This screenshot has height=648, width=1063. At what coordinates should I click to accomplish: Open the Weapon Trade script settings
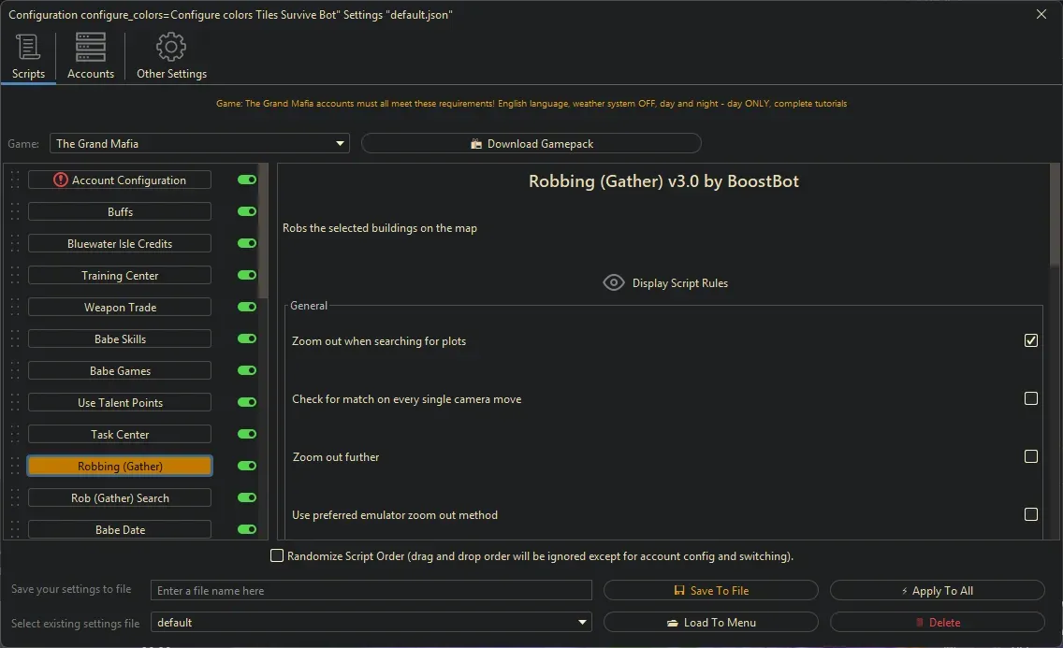(120, 307)
